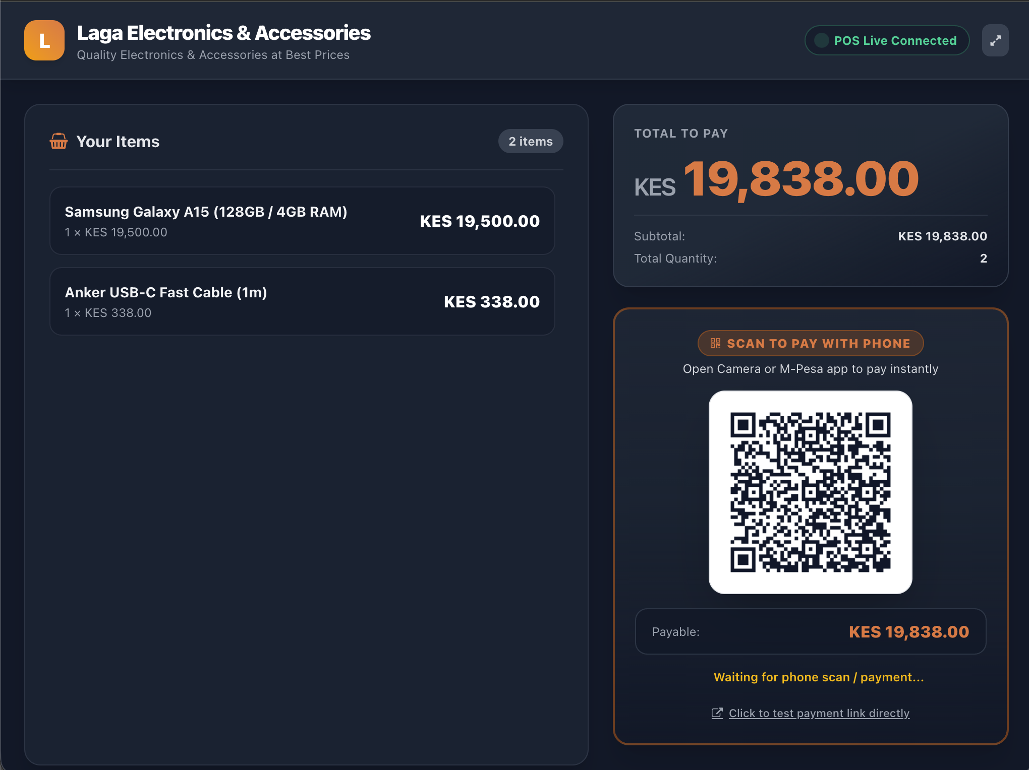The image size is (1029, 770).
Task: Click the TOTAL TO PAY heading
Action: pyautogui.click(x=681, y=134)
